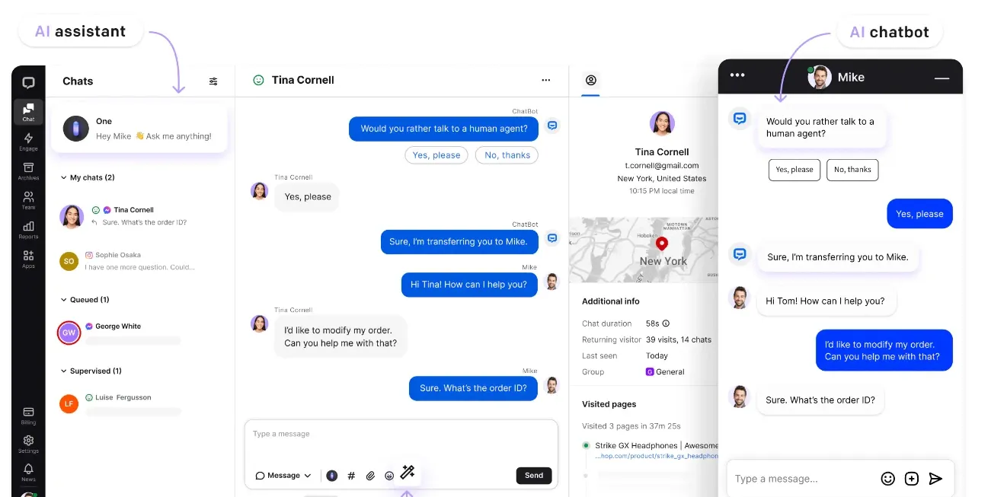Open the Engage section in sidebar

click(28, 142)
